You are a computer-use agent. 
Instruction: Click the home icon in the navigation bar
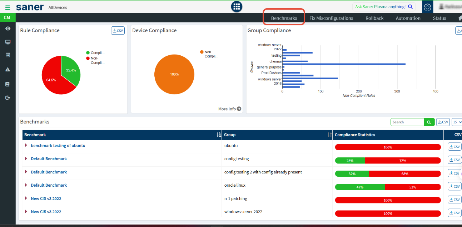(460, 18)
